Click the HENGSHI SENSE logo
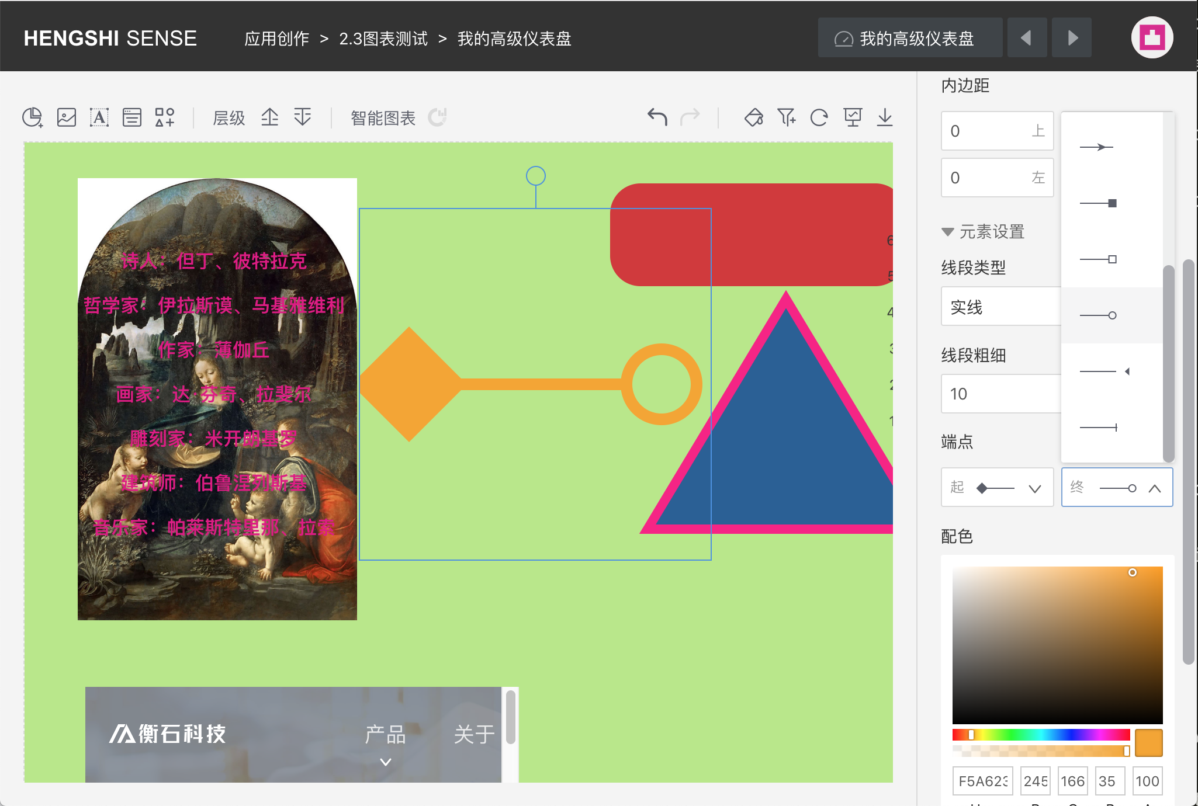This screenshot has width=1198, height=806. point(110,39)
